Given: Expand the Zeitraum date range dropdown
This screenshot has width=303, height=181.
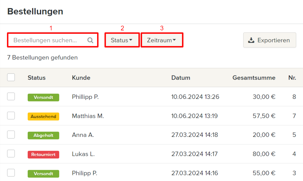Looking at the screenshot, I should [x=161, y=40].
